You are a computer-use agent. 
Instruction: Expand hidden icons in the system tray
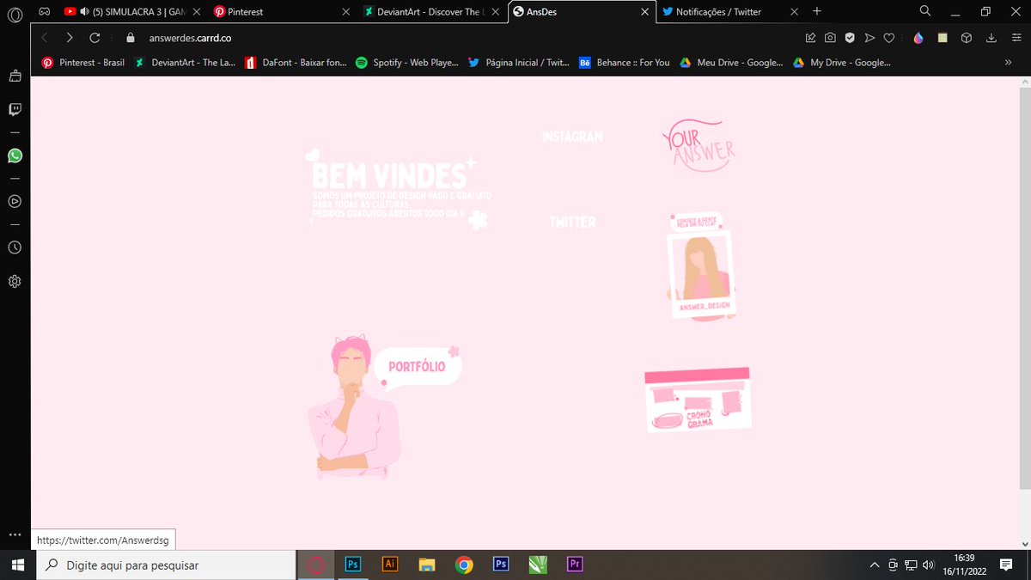pyautogui.click(x=874, y=565)
